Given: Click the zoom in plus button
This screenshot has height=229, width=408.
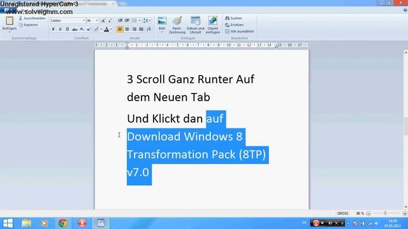Looking at the screenshot, I should coord(405,213).
